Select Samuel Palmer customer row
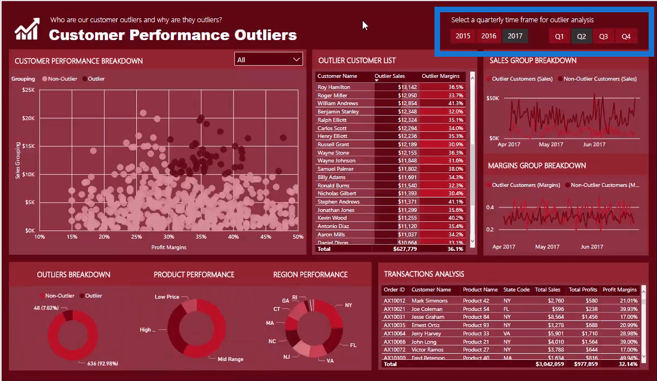Screen dimensions: 657x381 [391, 169]
